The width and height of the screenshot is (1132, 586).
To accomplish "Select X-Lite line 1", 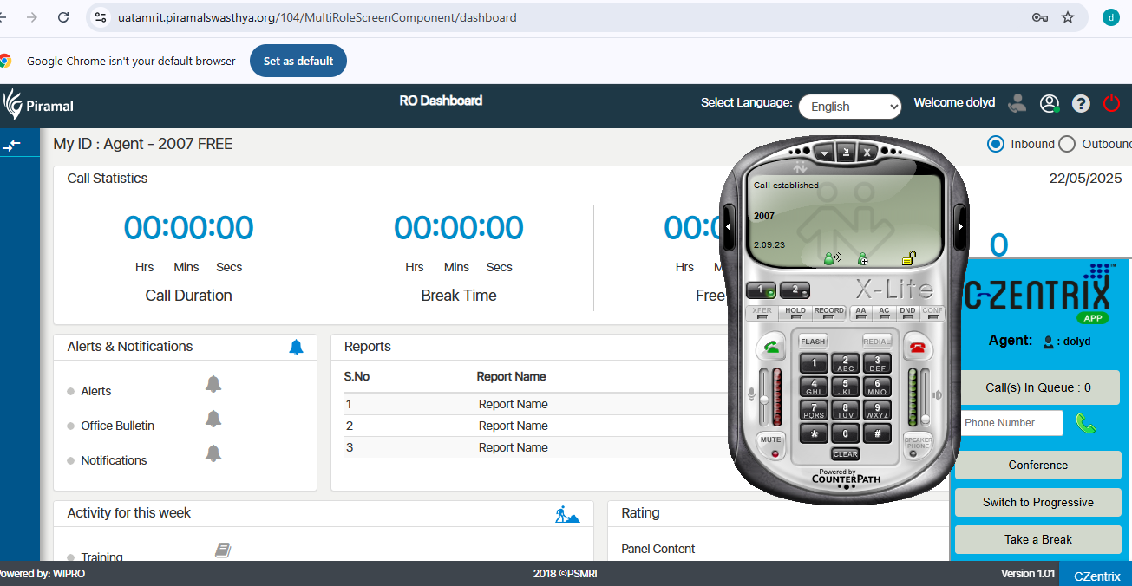I will 762,290.
